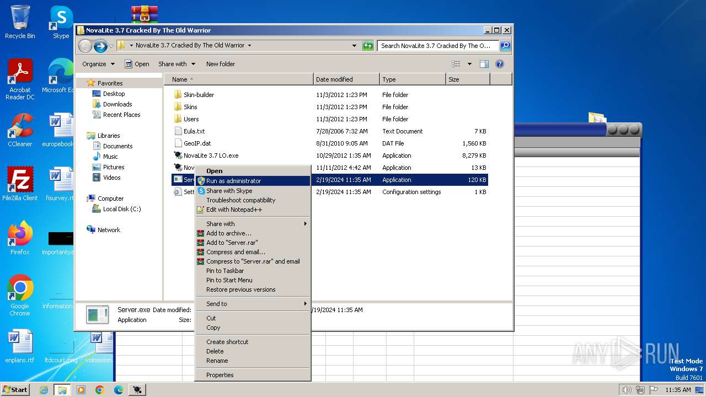The image size is (706, 397).
Task: Open Windows Explorer from taskbar
Action: pos(62,390)
